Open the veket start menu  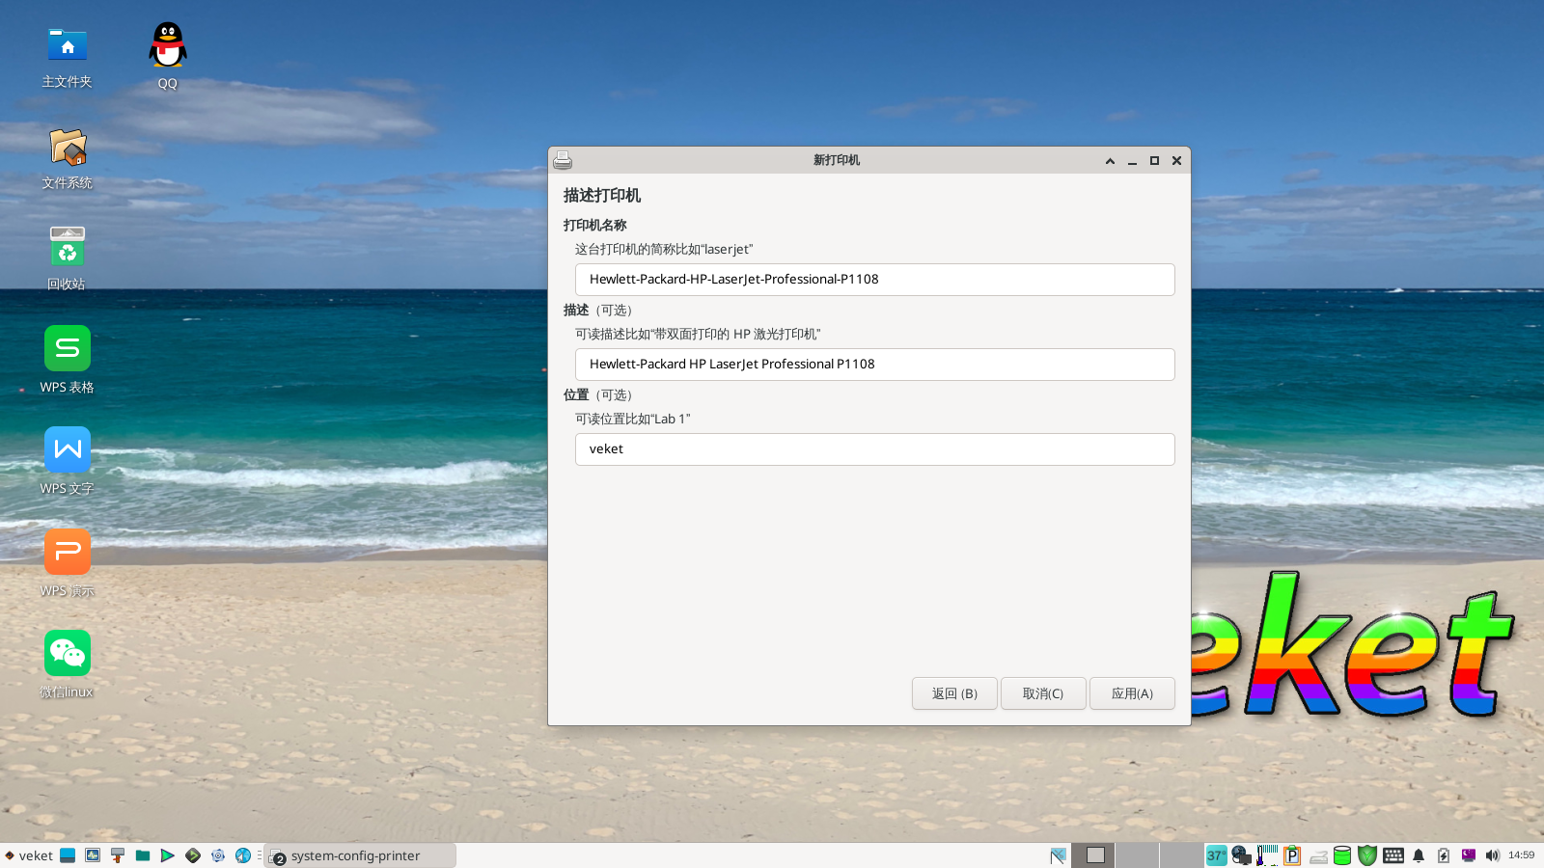coord(29,855)
